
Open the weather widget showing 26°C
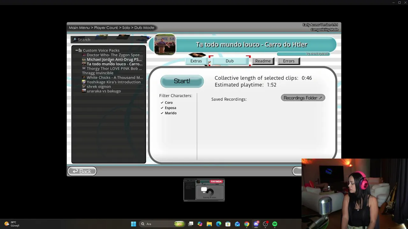(x=12, y=224)
